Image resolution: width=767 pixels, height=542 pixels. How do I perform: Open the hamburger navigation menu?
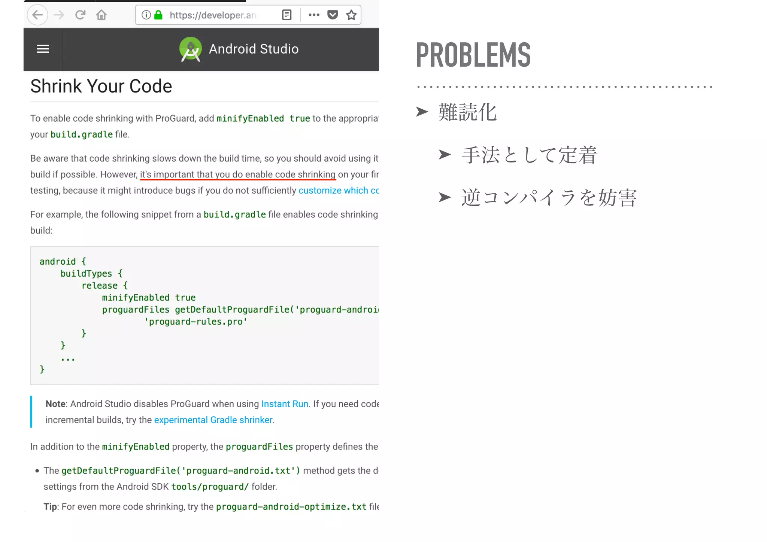[43, 49]
